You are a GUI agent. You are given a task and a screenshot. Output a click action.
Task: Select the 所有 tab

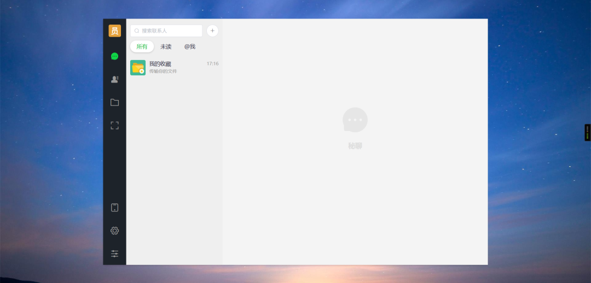[x=142, y=46]
